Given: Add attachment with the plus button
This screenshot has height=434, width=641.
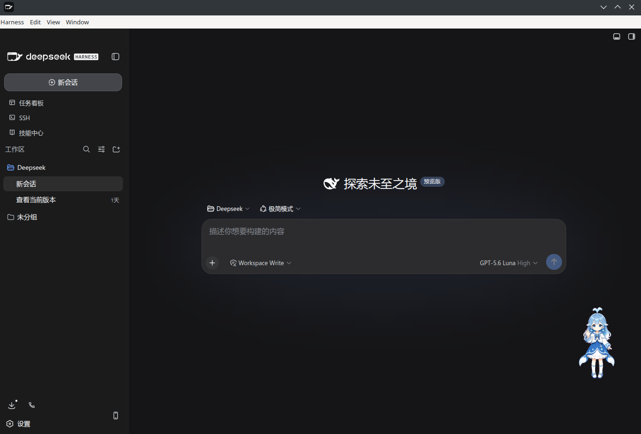Looking at the screenshot, I should click(212, 263).
